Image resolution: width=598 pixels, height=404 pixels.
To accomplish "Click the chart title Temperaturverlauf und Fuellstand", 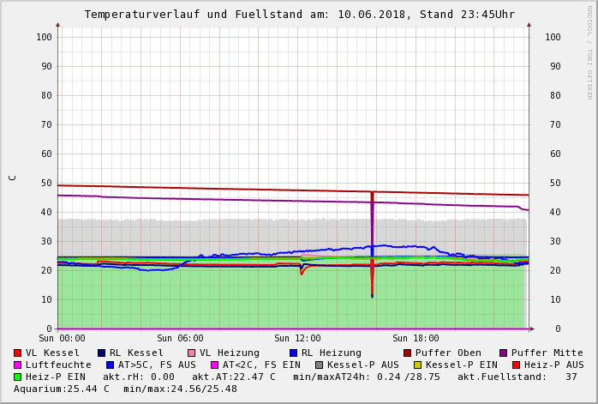I will click(x=299, y=15).
